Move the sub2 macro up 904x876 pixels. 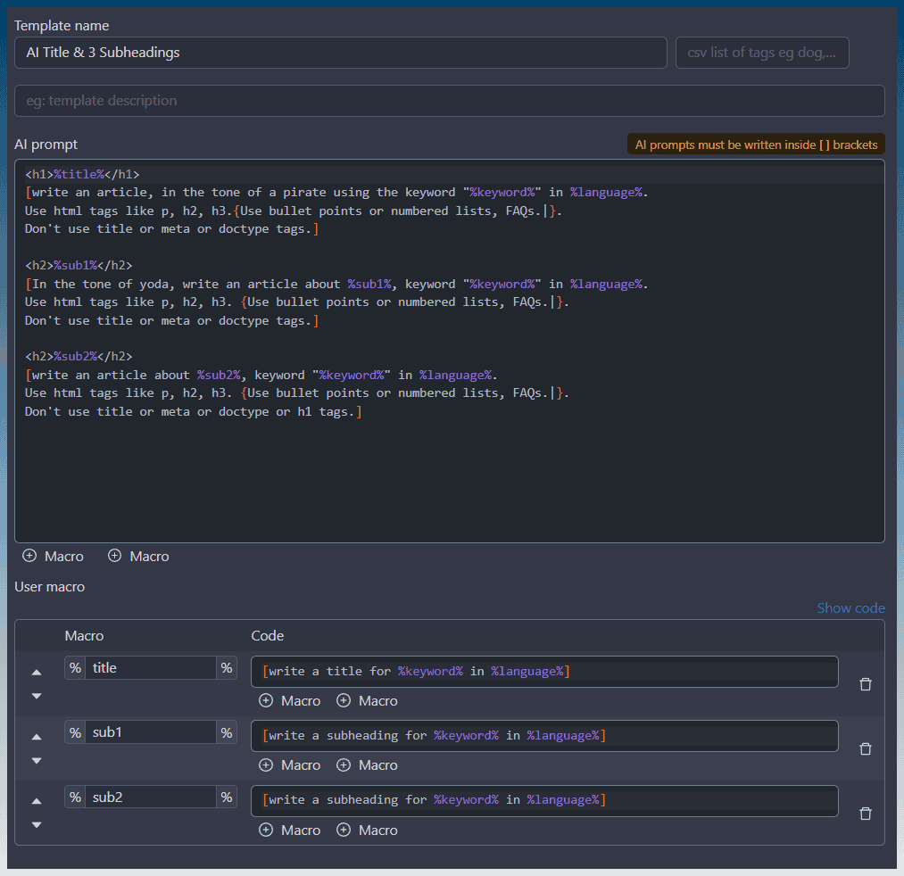coord(37,801)
